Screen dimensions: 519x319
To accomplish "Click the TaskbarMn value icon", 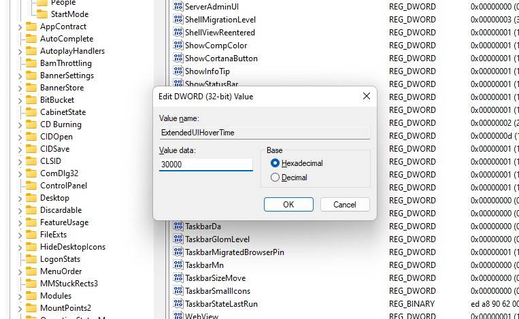I will tap(178, 265).
